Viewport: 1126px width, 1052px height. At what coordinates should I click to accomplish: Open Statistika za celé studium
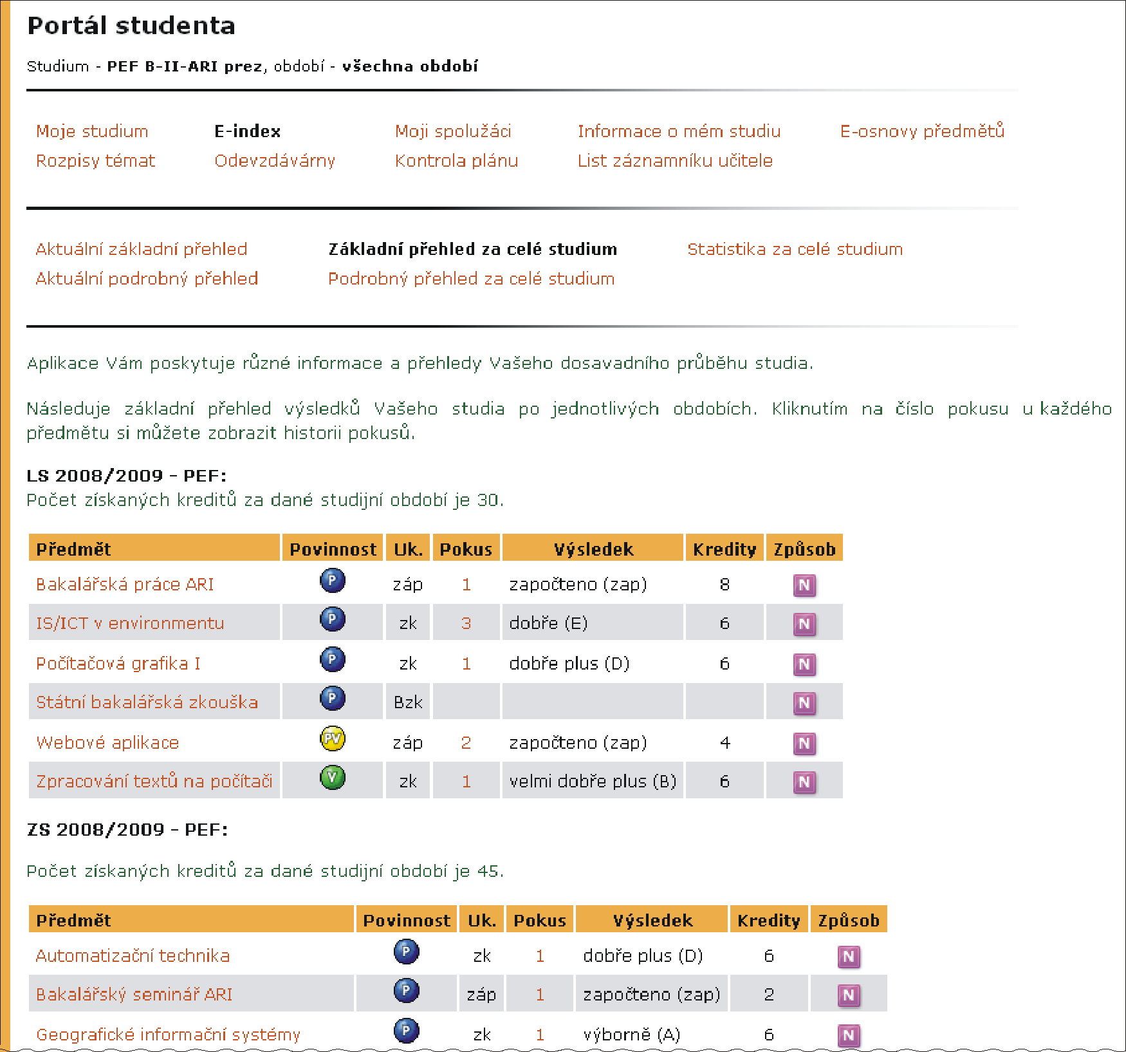[795, 249]
